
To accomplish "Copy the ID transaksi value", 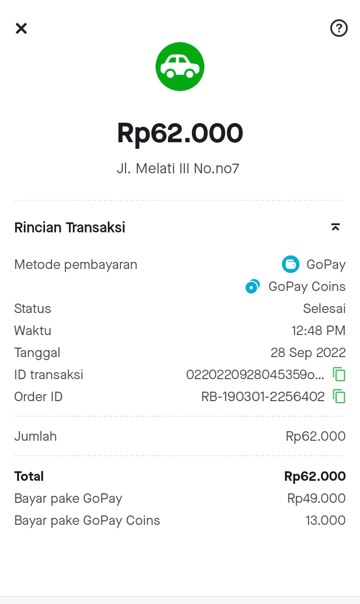I will point(339,375).
